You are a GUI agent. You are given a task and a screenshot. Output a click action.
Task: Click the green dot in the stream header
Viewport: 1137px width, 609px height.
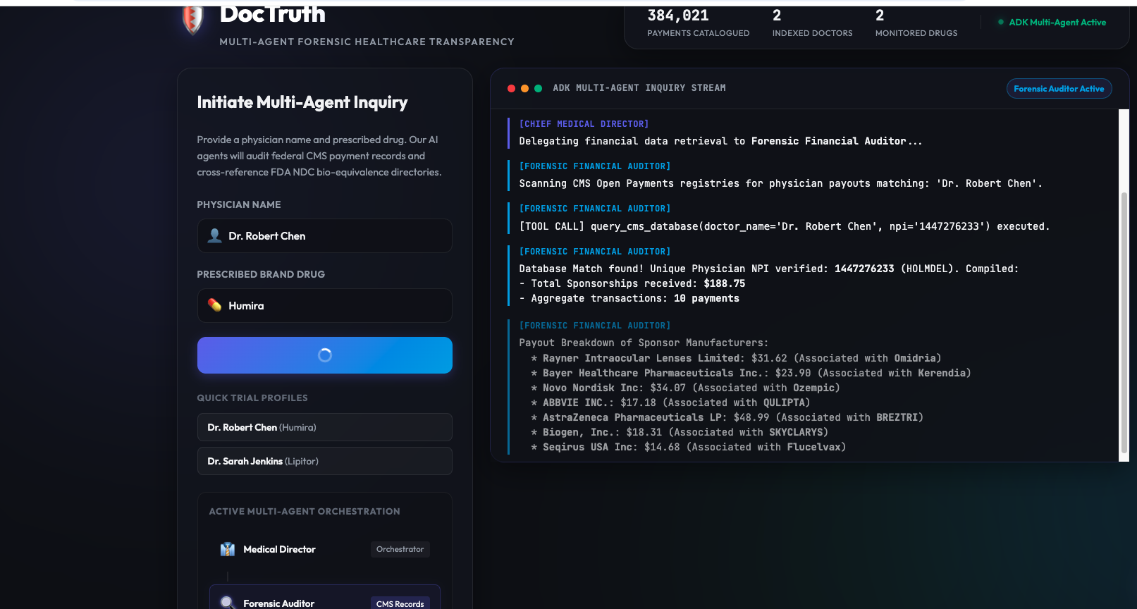(x=538, y=88)
